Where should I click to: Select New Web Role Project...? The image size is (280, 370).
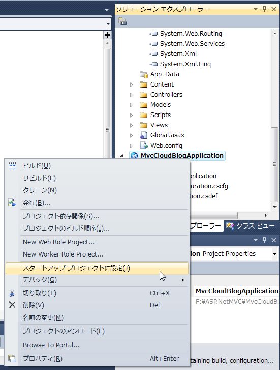(x=97, y=242)
